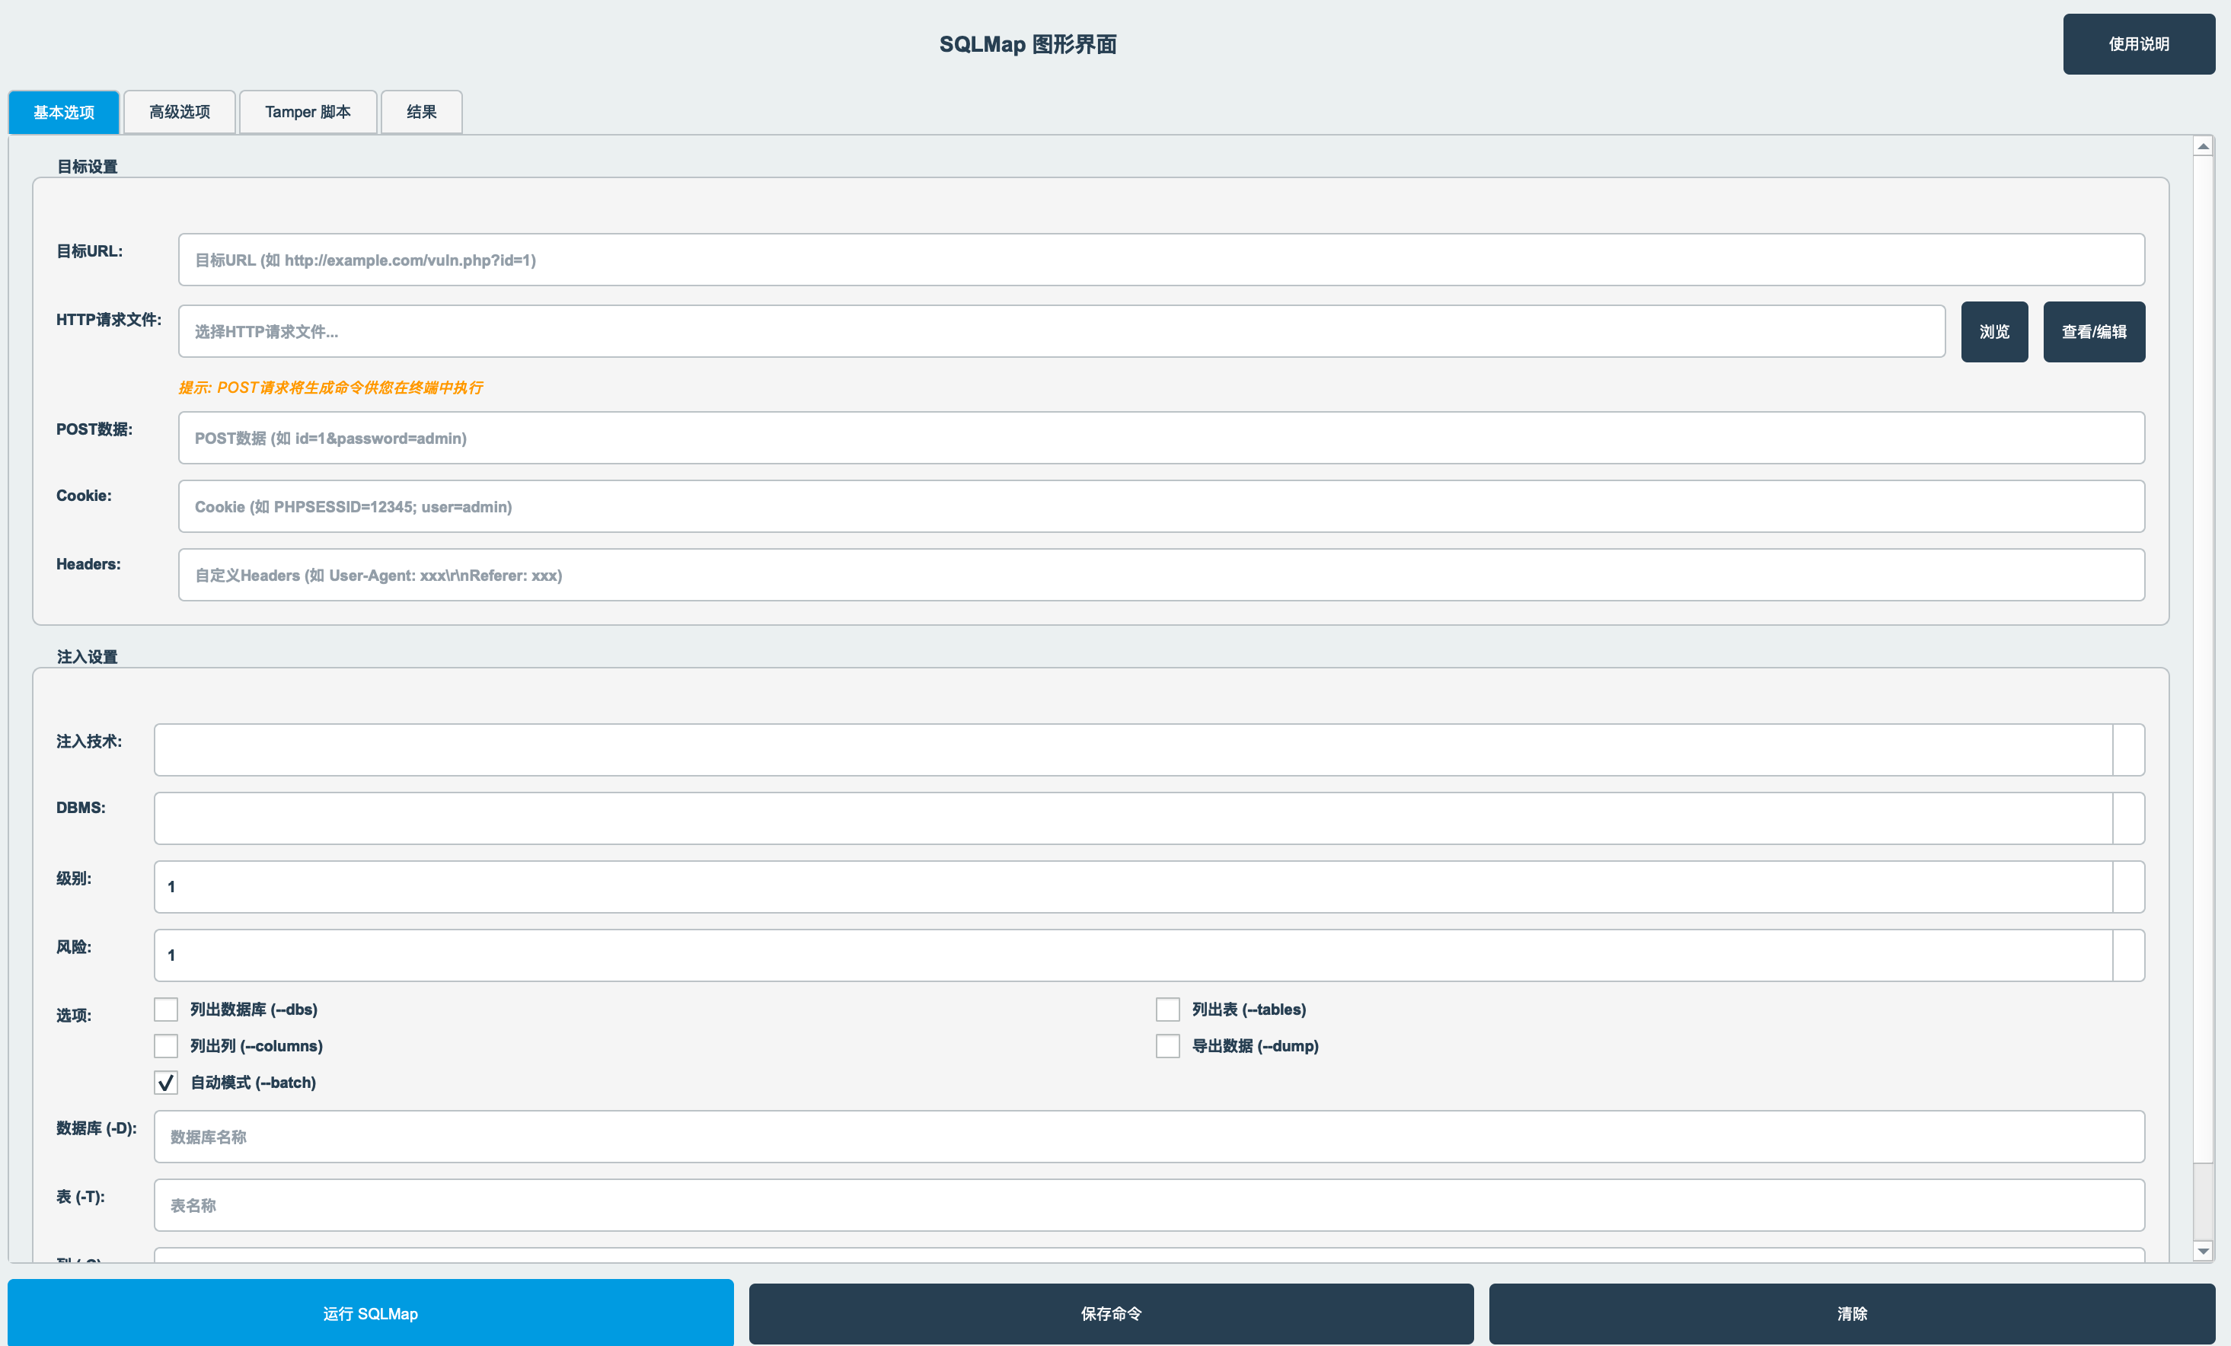
Task: Click the Cookie input field
Action: coord(1160,506)
